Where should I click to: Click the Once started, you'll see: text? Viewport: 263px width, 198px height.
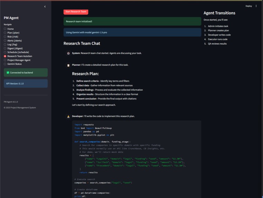coord(216,20)
